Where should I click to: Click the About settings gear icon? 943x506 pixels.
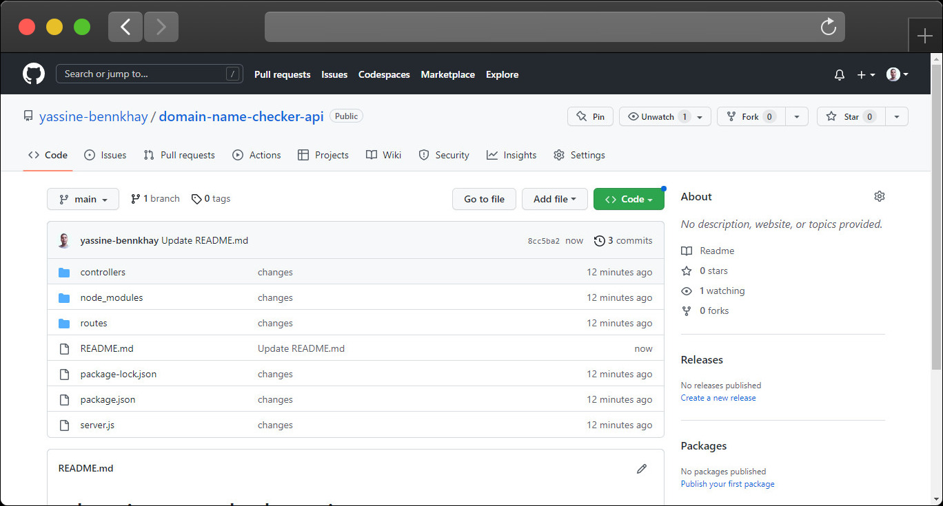879,196
